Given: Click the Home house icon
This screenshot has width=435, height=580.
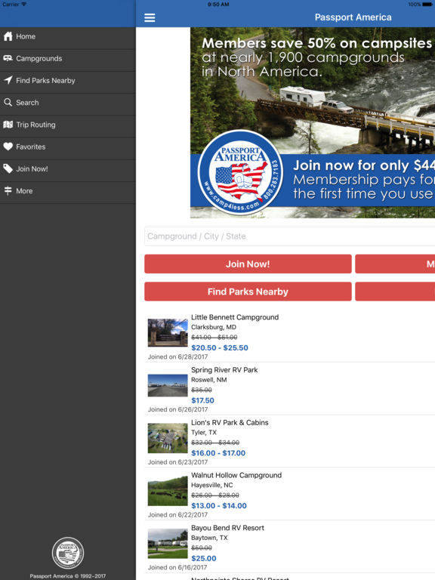Looking at the screenshot, I should [8, 36].
